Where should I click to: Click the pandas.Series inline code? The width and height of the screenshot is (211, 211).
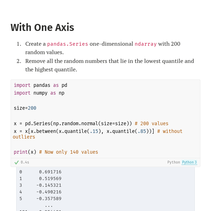[68, 44]
